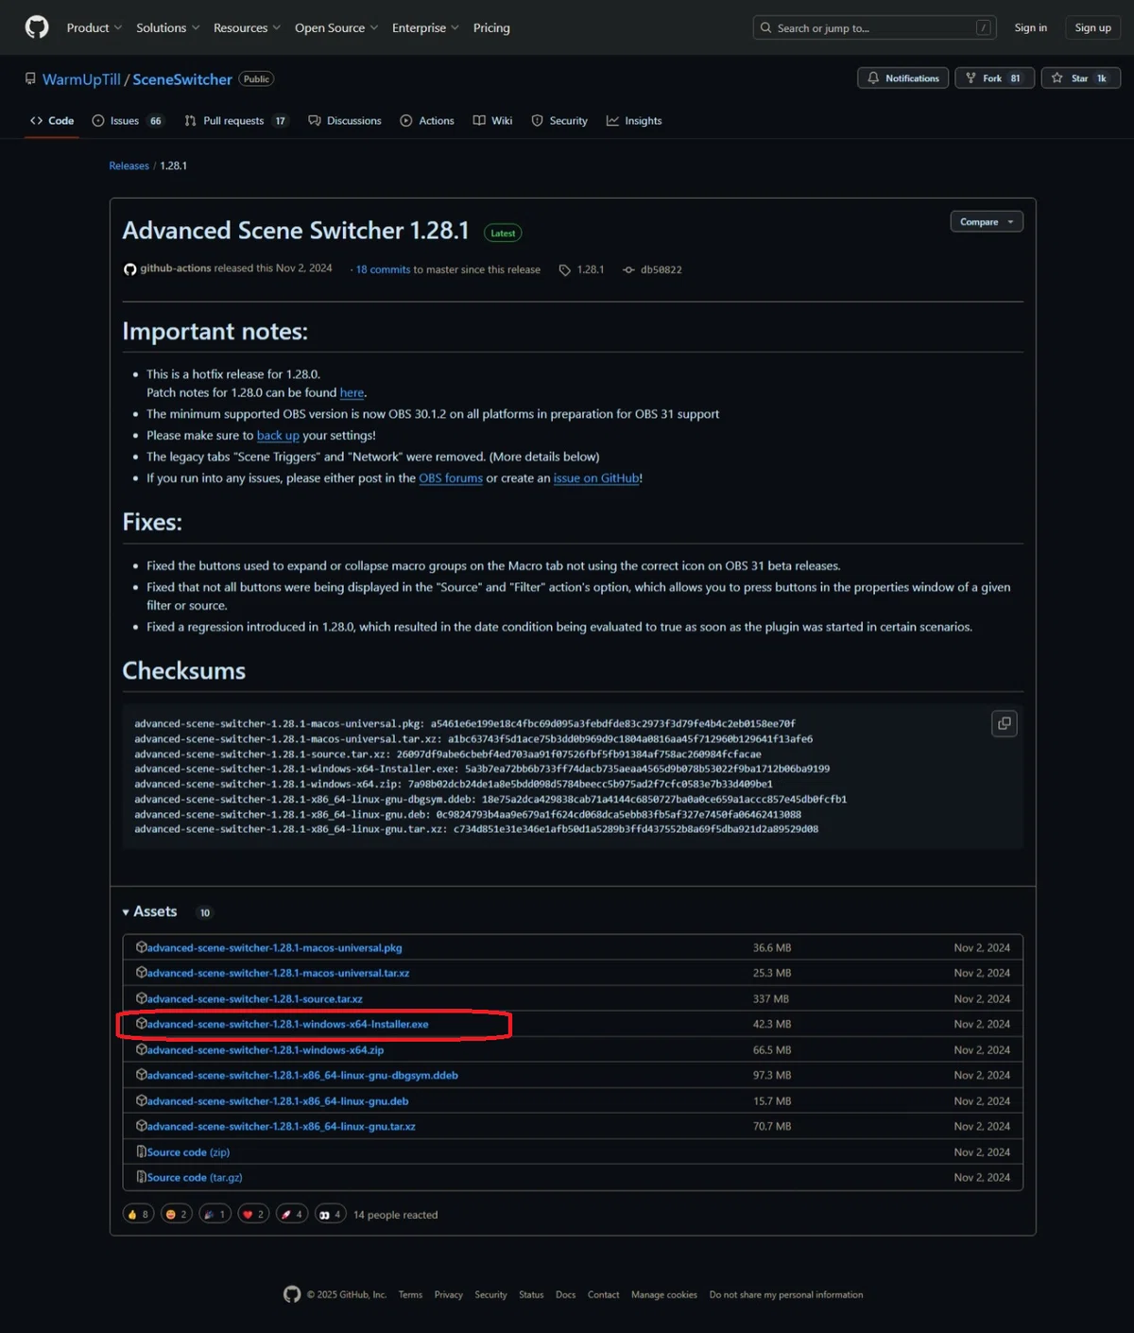Image resolution: width=1134 pixels, height=1333 pixels.
Task: Expand the Open Source menu
Action: [x=336, y=28]
